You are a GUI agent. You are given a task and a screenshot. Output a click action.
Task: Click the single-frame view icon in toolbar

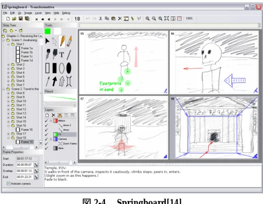[173, 18]
